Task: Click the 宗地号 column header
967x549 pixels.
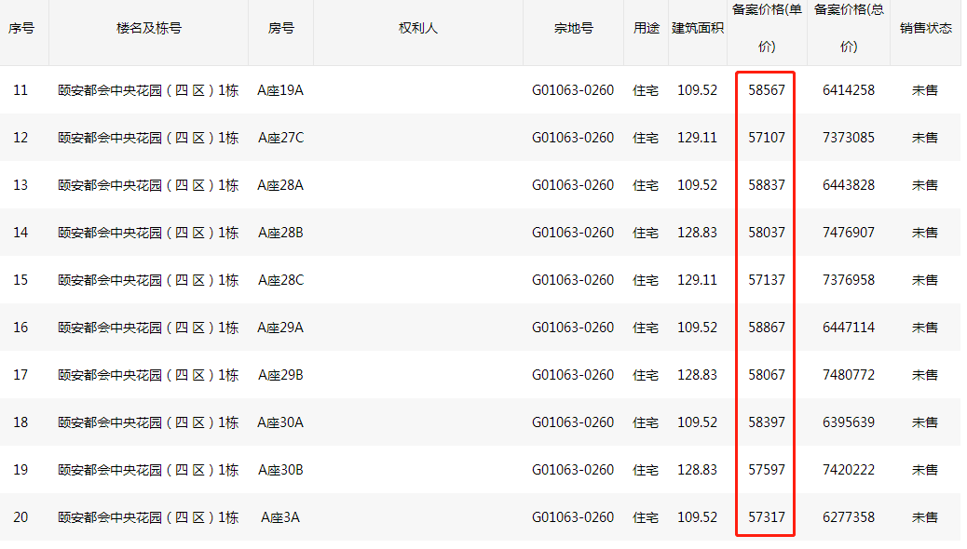Action: click(x=573, y=28)
